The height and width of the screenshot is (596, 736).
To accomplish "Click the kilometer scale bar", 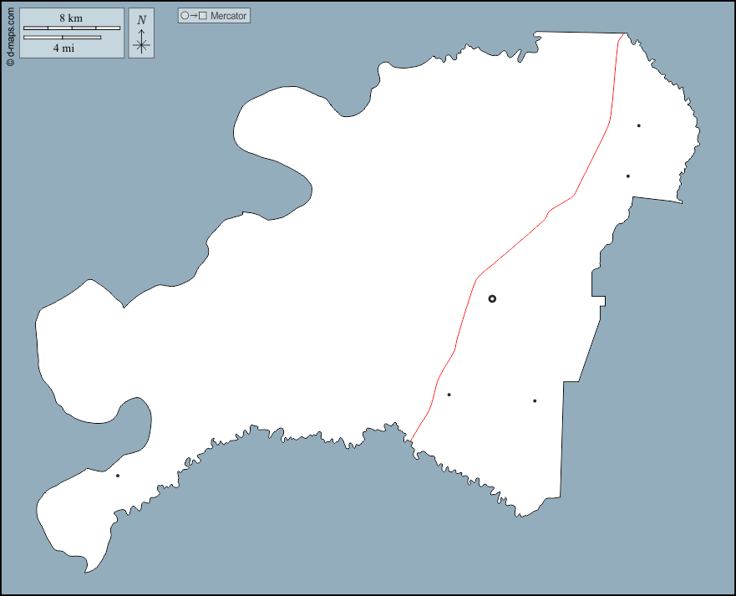I will coord(71,28).
